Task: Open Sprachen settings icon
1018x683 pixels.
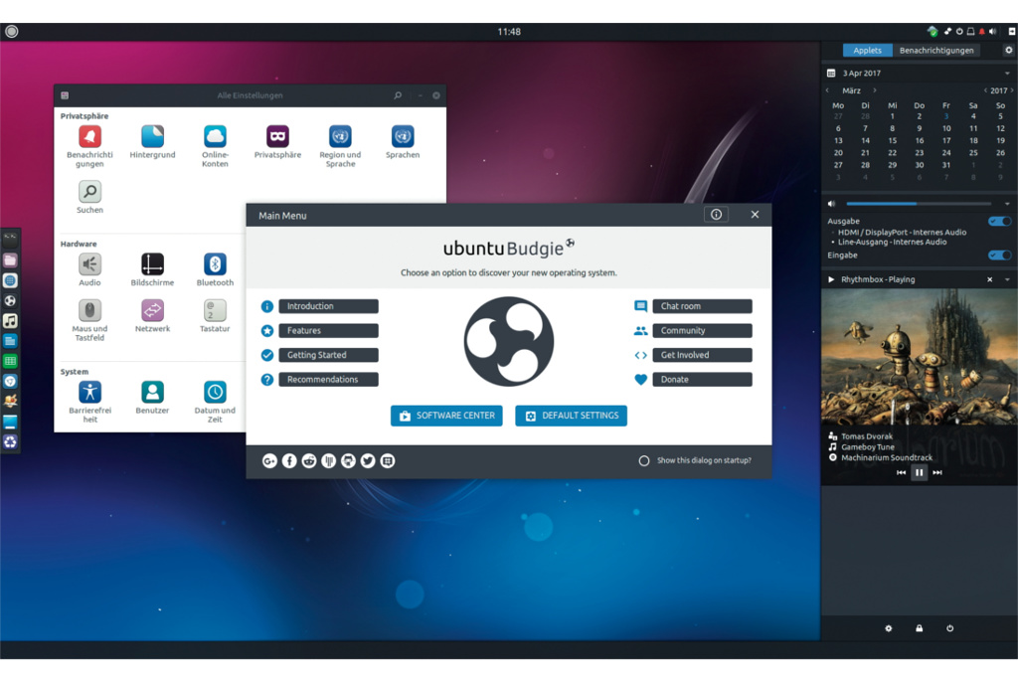Action: pyautogui.click(x=403, y=137)
